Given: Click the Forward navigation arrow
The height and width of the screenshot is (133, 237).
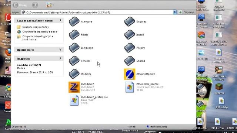Looking at the screenshot, I should click(x=35, y=5).
